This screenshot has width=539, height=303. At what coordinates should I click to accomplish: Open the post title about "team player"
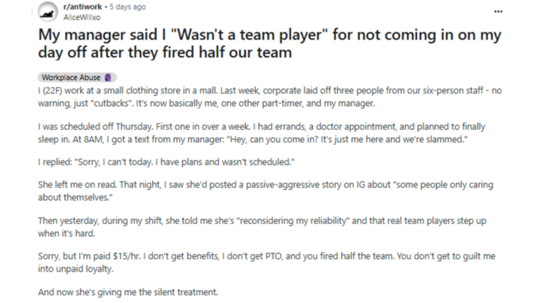click(x=269, y=44)
